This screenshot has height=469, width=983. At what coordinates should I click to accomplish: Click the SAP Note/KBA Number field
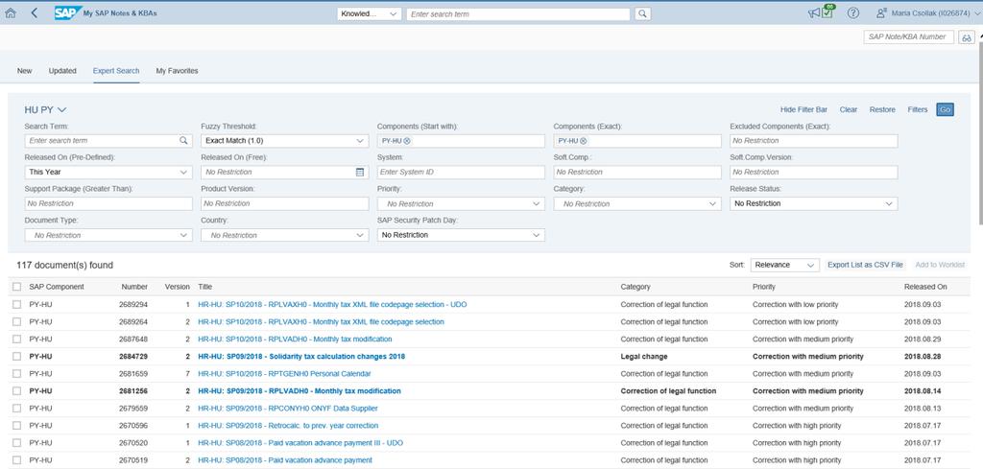(908, 37)
